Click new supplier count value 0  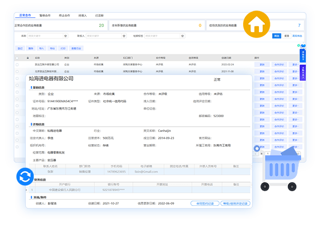[x=200, y=25]
